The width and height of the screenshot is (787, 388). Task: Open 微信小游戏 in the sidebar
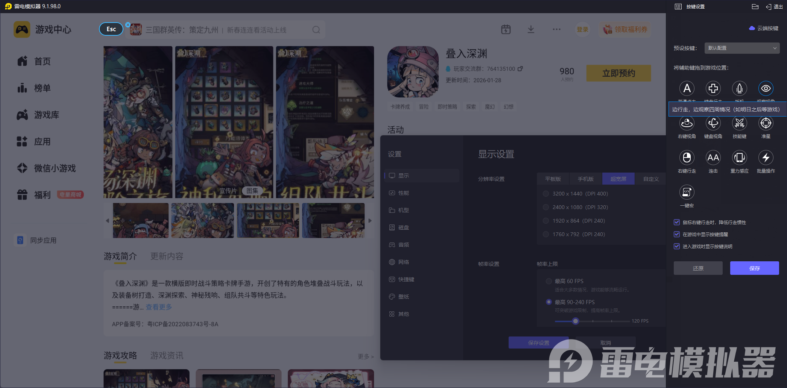point(46,168)
